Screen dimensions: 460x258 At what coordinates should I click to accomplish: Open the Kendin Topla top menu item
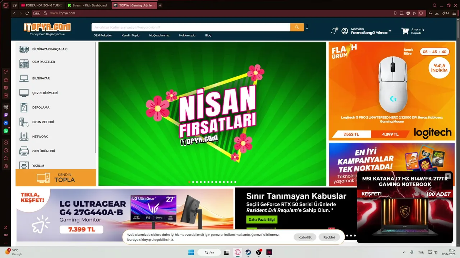[130, 35]
